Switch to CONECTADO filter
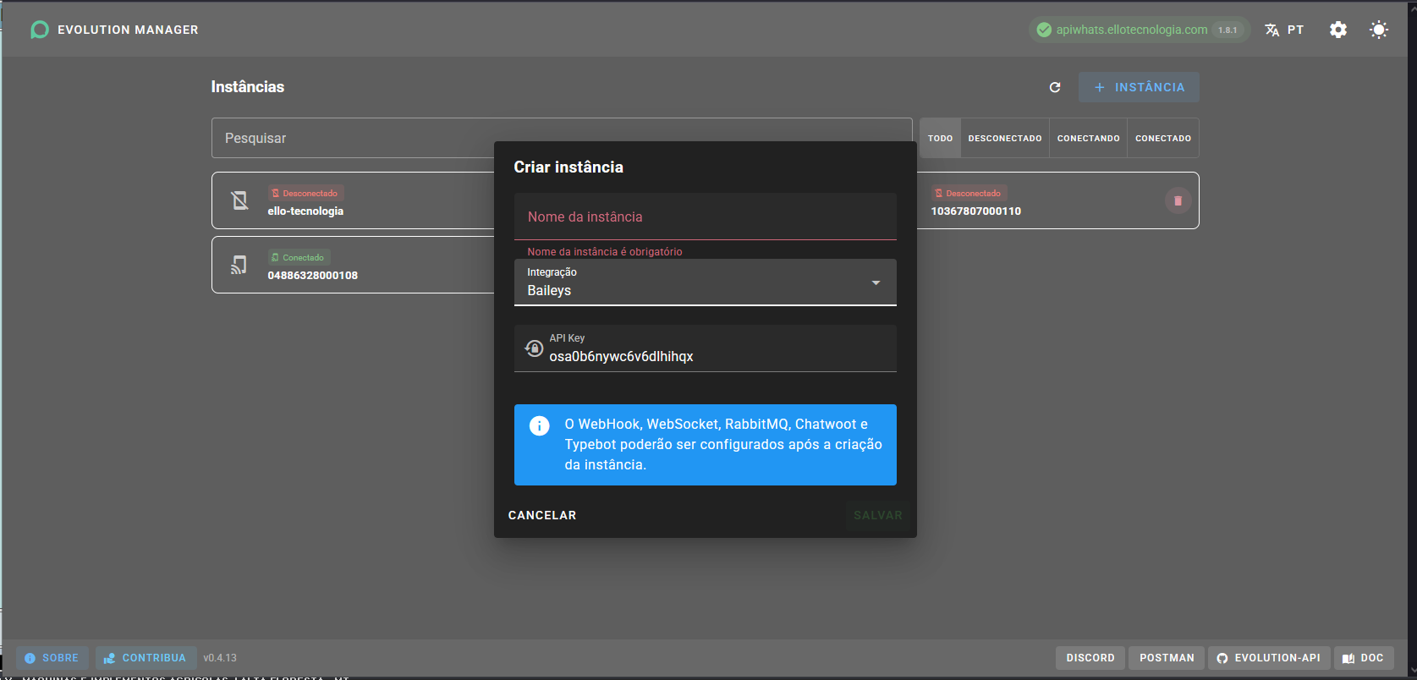Viewport: 1417px width, 680px height. [1163, 138]
